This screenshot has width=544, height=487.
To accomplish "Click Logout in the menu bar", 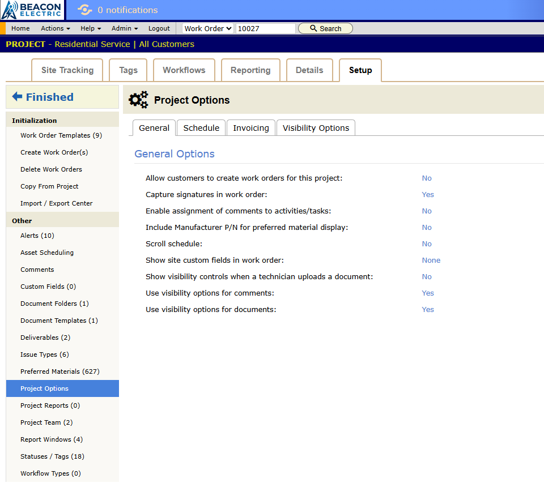I will (x=159, y=28).
